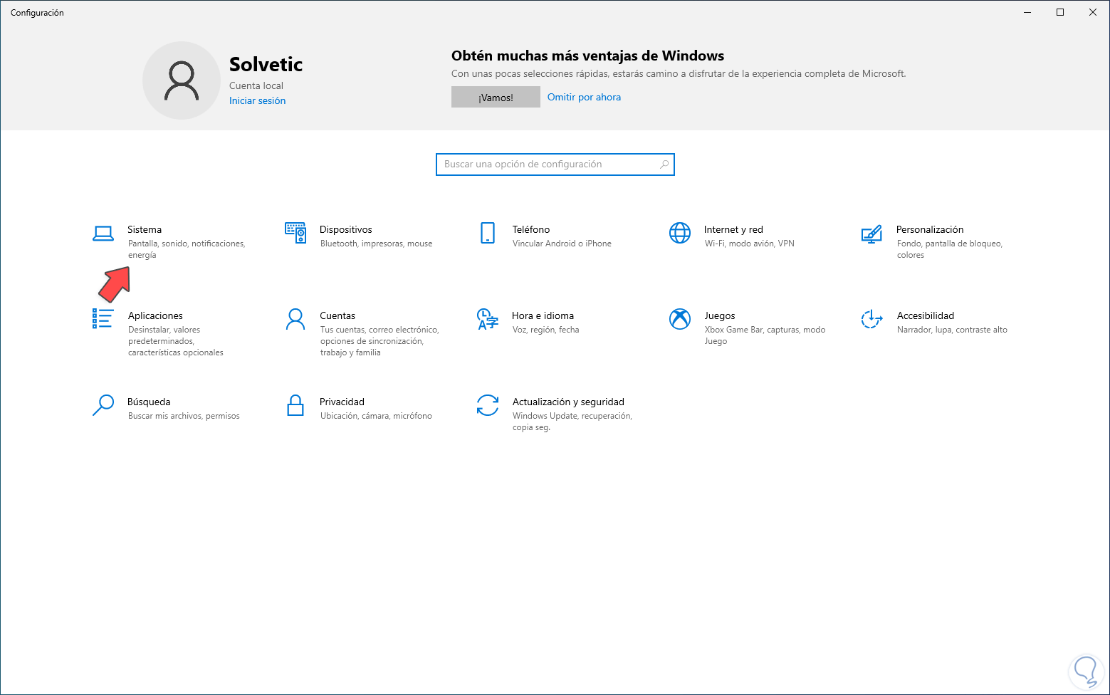1110x695 pixels.
Task: Select the Juegos Xbox icon
Action: click(680, 319)
